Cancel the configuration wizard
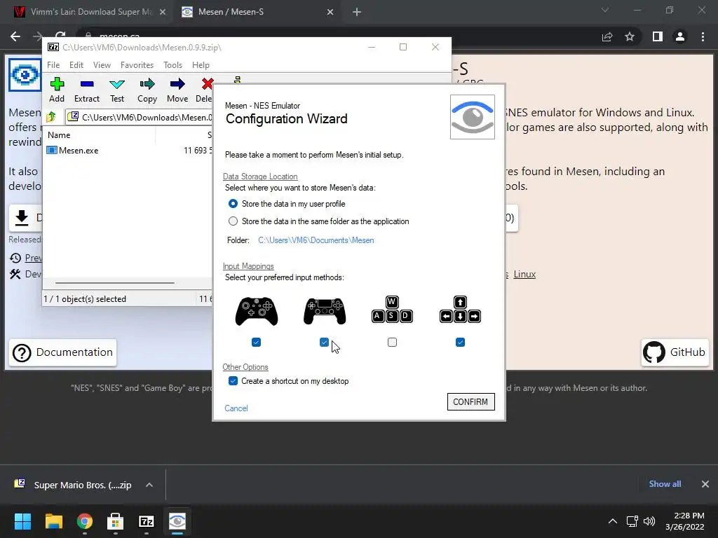Viewport: 718px width, 538px height. 236,408
